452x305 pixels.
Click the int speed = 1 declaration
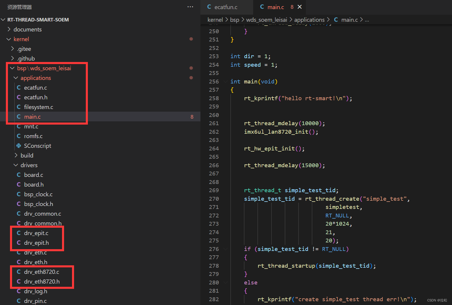tap(254, 65)
